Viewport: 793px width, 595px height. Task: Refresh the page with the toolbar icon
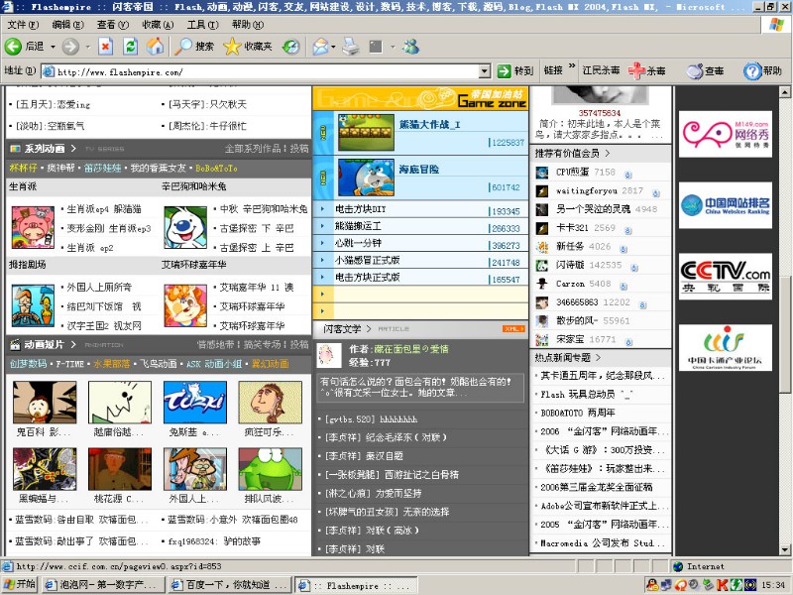pos(130,46)
